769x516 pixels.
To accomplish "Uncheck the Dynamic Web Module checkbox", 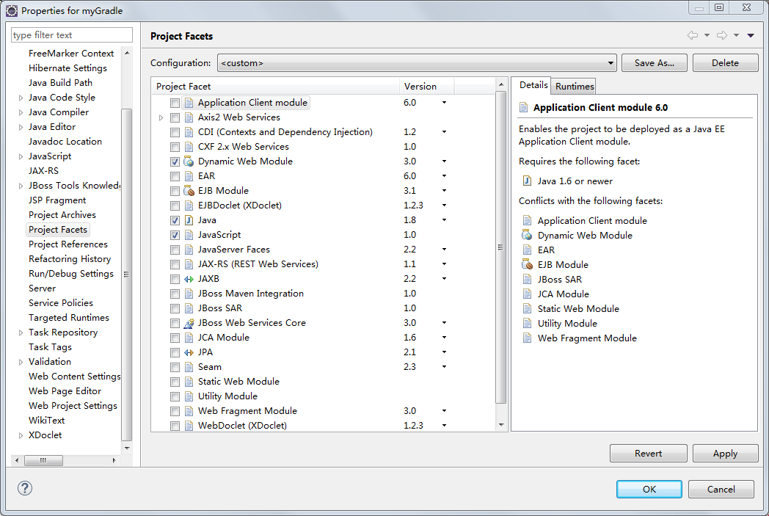I will 175,162.
